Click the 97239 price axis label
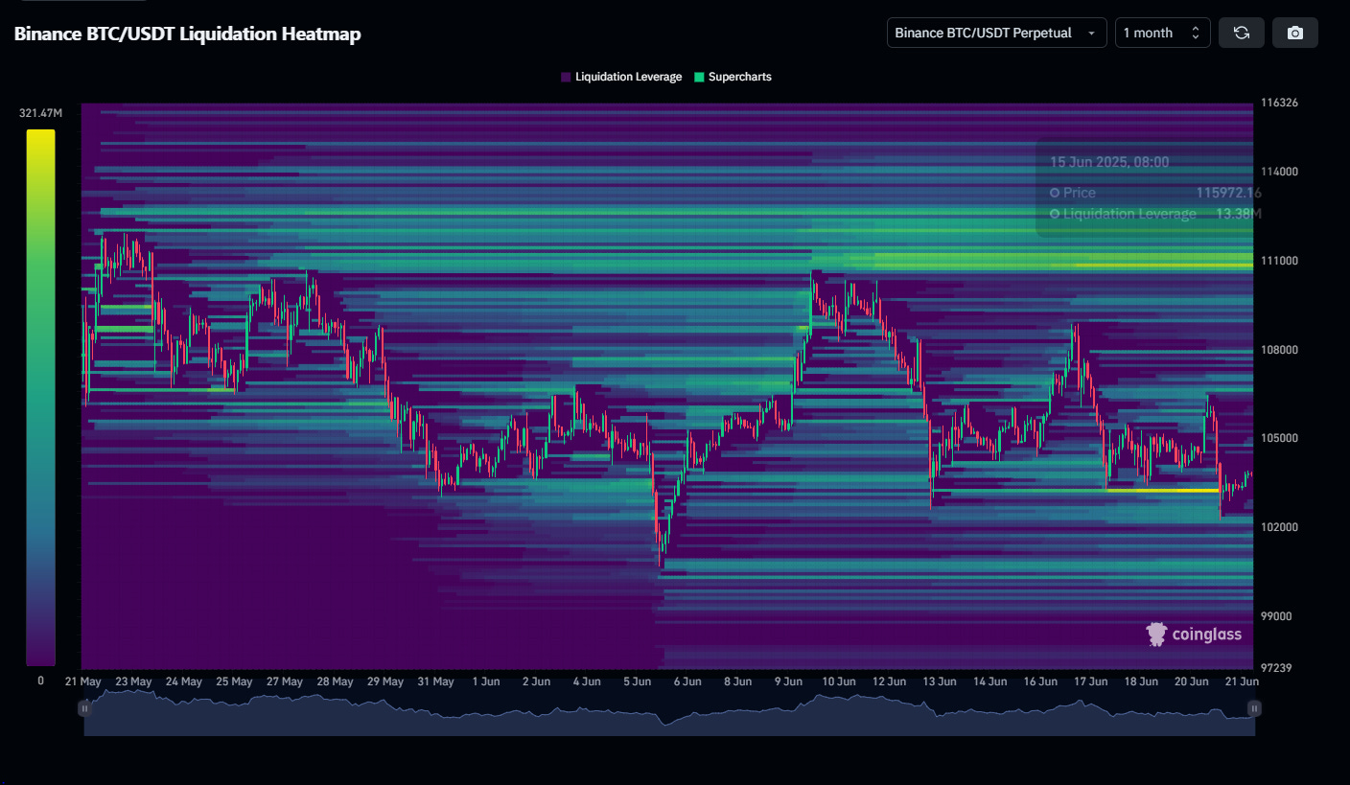The image size is (1350, 785). click(x=1276, y=667)
